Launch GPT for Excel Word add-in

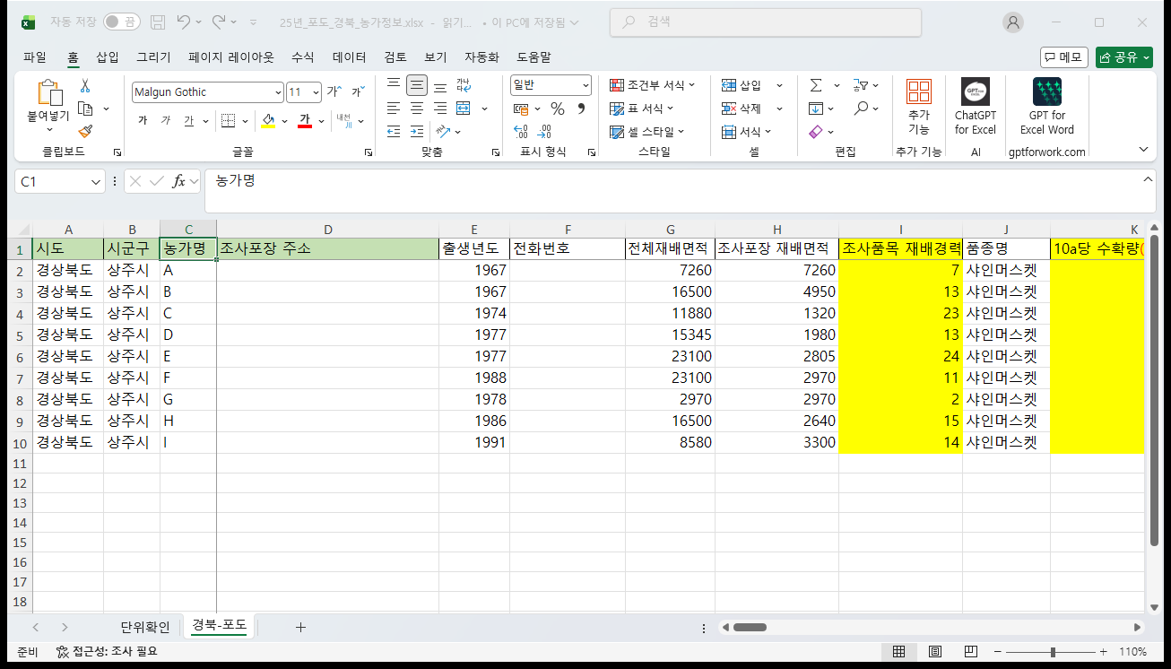(1047, 107)
